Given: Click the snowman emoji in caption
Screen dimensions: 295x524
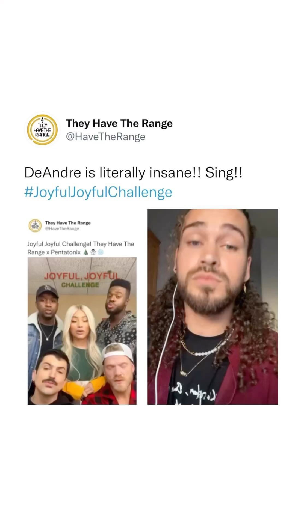Looking at the screenshot, I should click(x=93, y=252).
